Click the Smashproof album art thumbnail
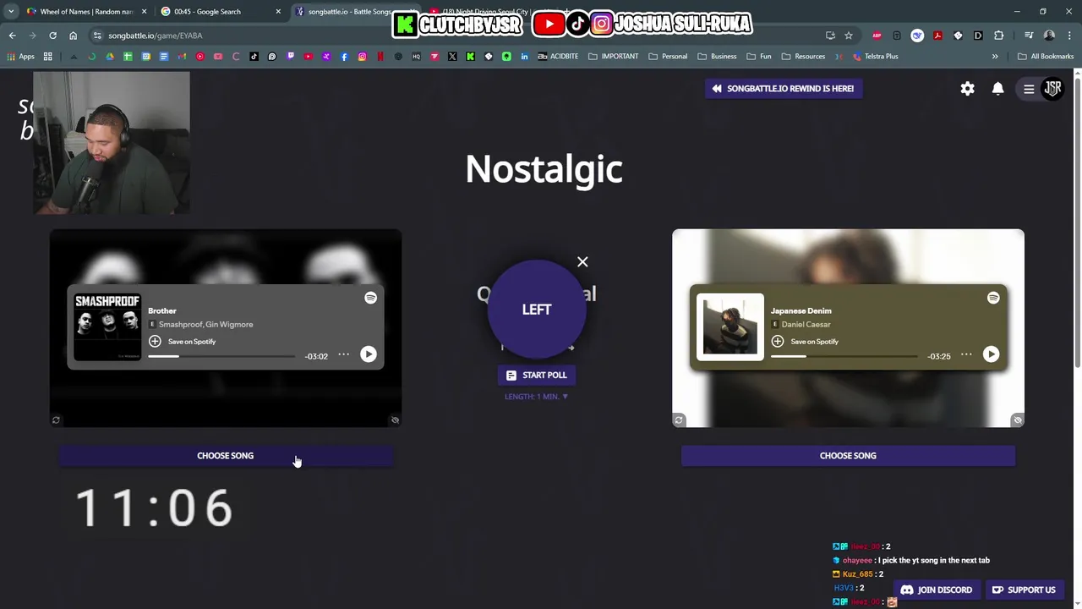Viewport: 1082px width, 609px height. (x=107, y=327)
